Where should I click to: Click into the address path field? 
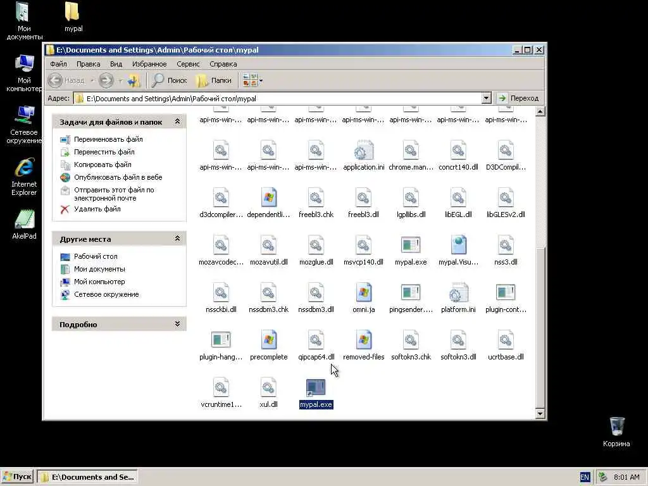point(278,98)
